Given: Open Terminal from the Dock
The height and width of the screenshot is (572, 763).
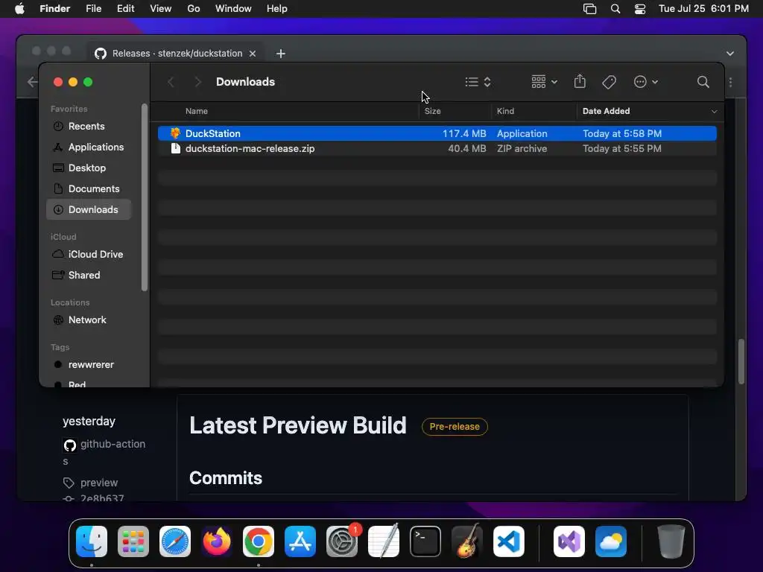Looking at the screenshot, I should coord(425,541).
